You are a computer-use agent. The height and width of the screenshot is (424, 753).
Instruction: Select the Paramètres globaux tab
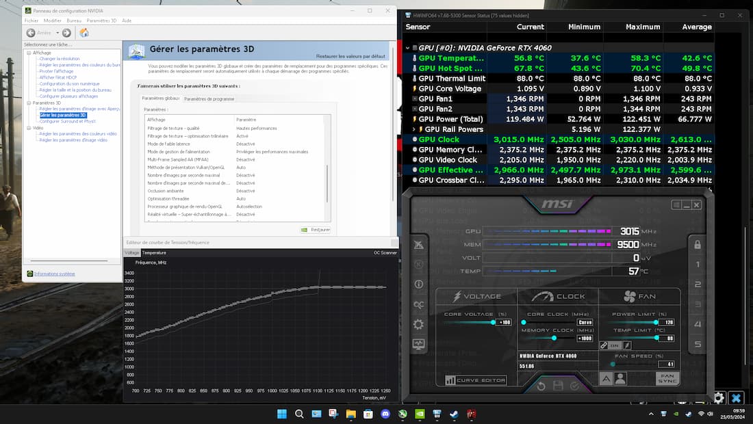[x=160, y=98]
